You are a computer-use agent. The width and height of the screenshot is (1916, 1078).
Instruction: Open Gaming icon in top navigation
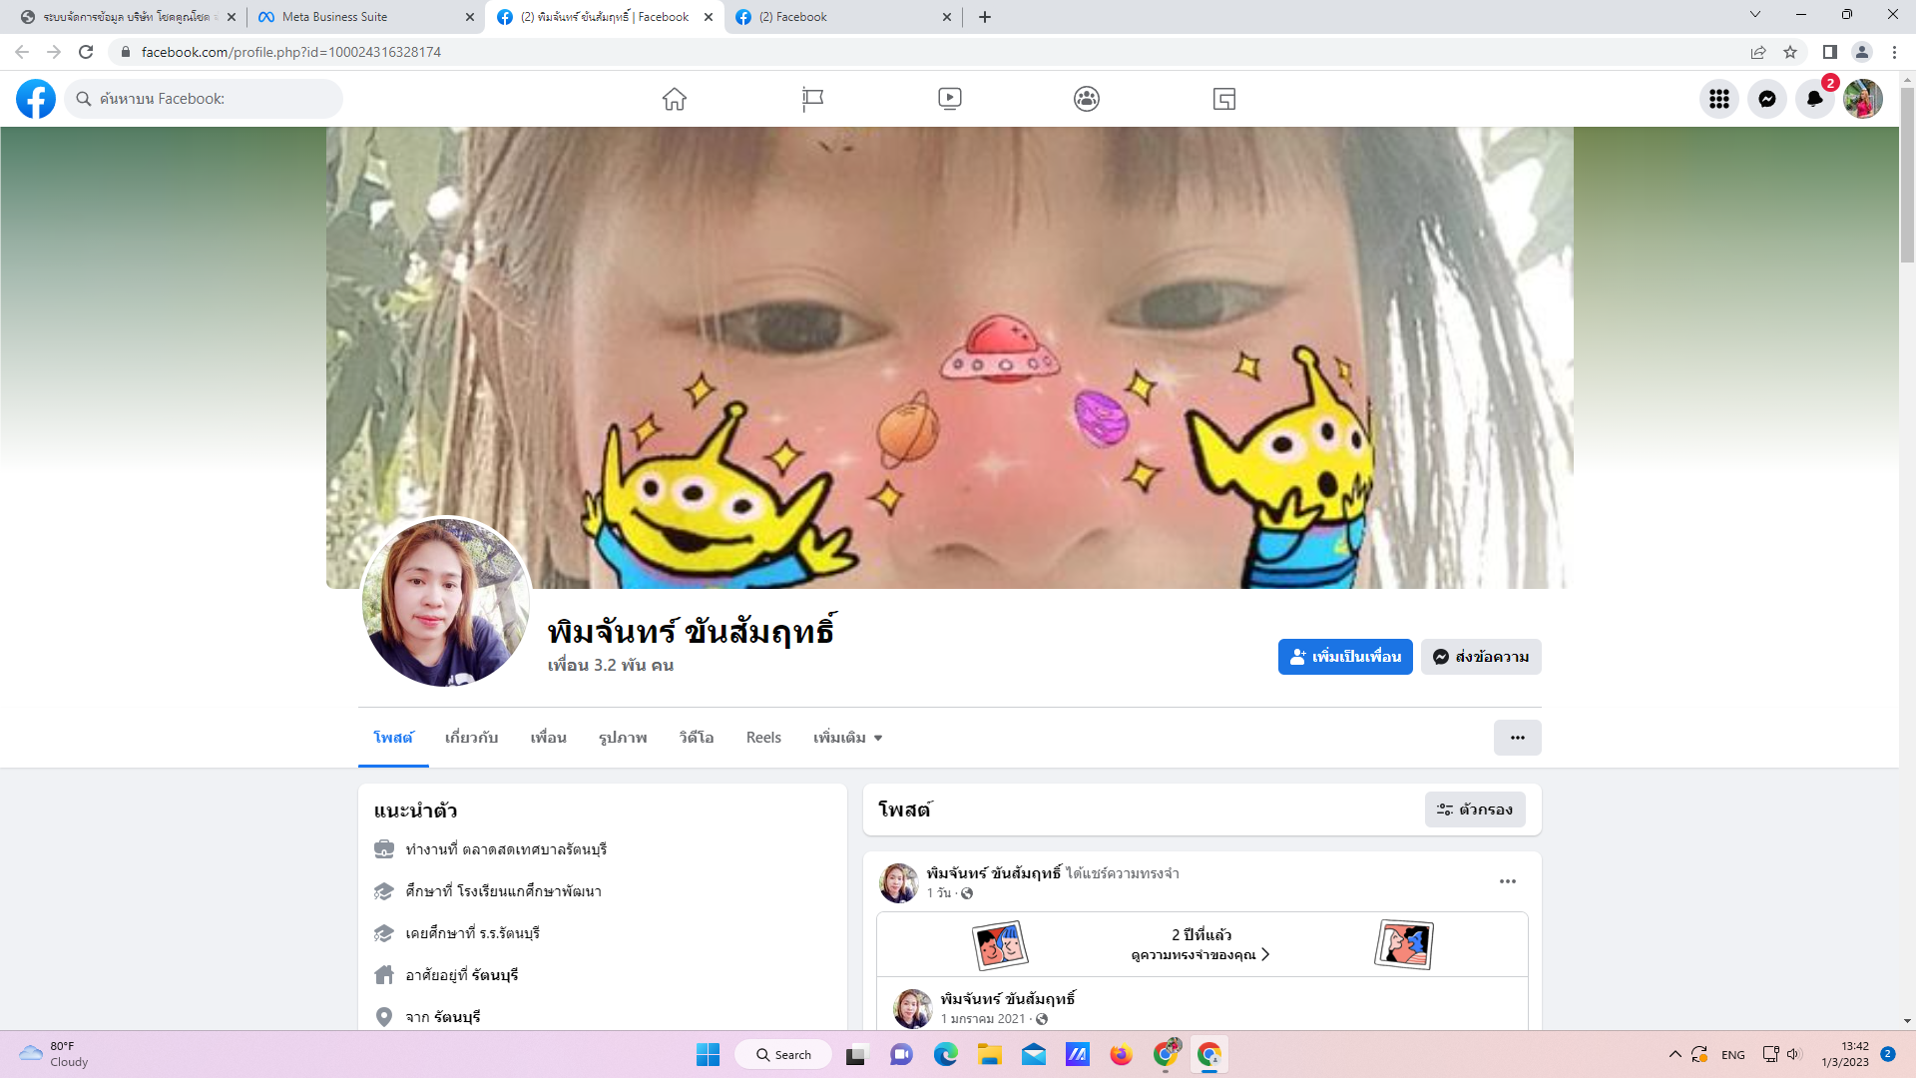1224,99
